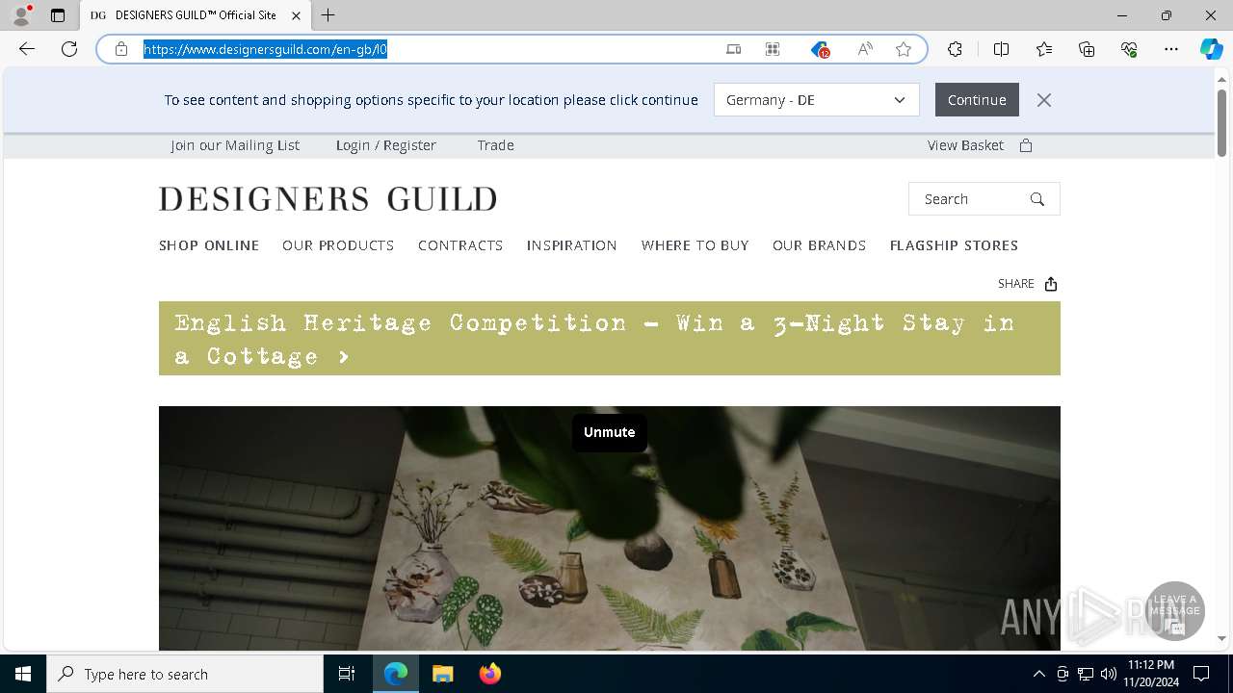The height and width of the screenshot is (693, 1233).
Task: Toggle split screen view icon
Action: tap(1001, 49)
